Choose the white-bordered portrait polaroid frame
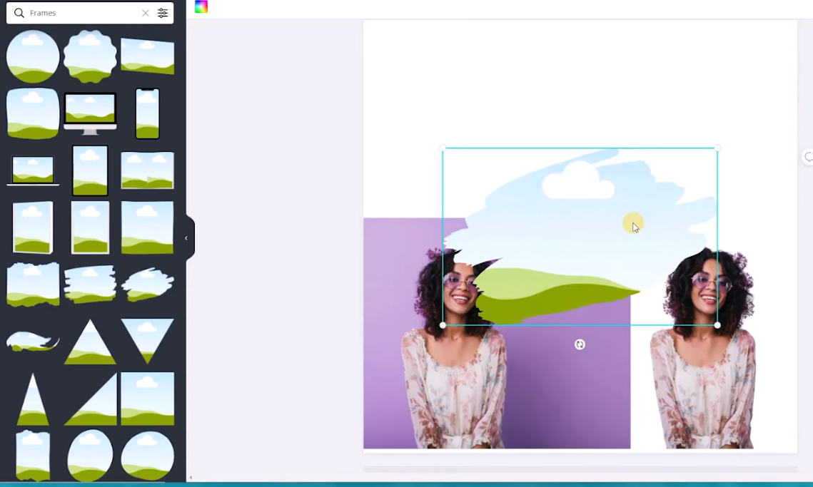Screen dimensions: 813x487 (90, 227)
